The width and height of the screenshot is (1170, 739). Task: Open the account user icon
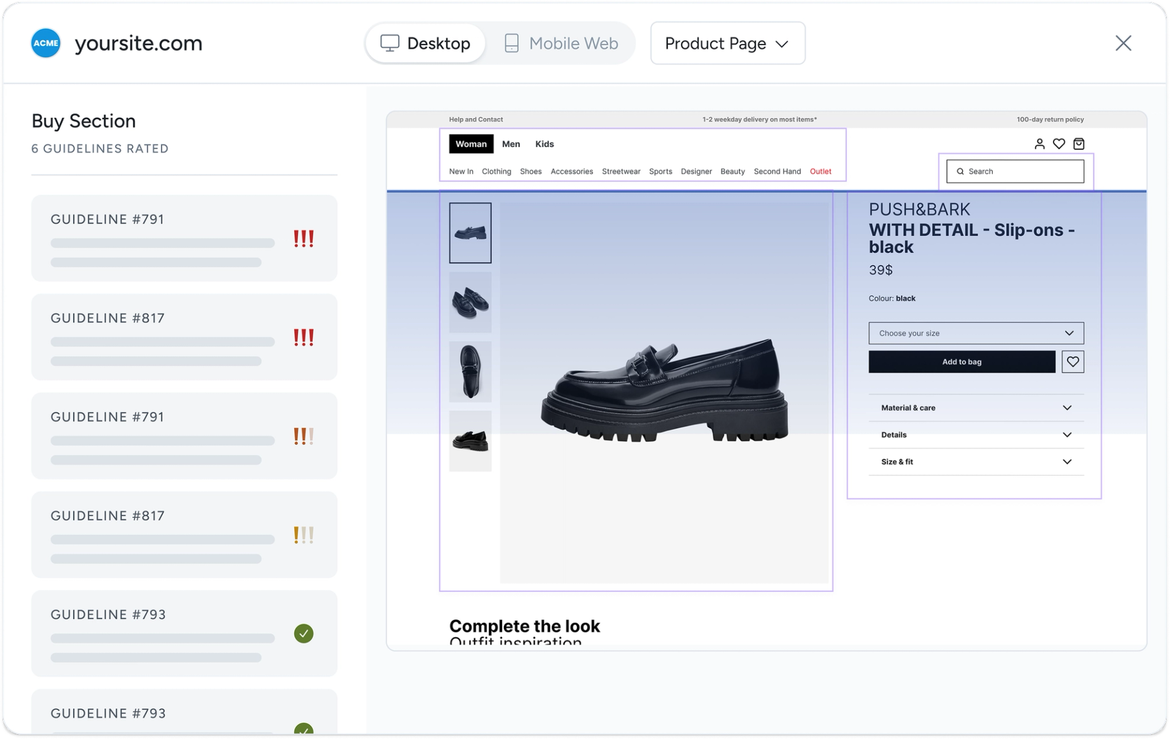coord(1040,144)
